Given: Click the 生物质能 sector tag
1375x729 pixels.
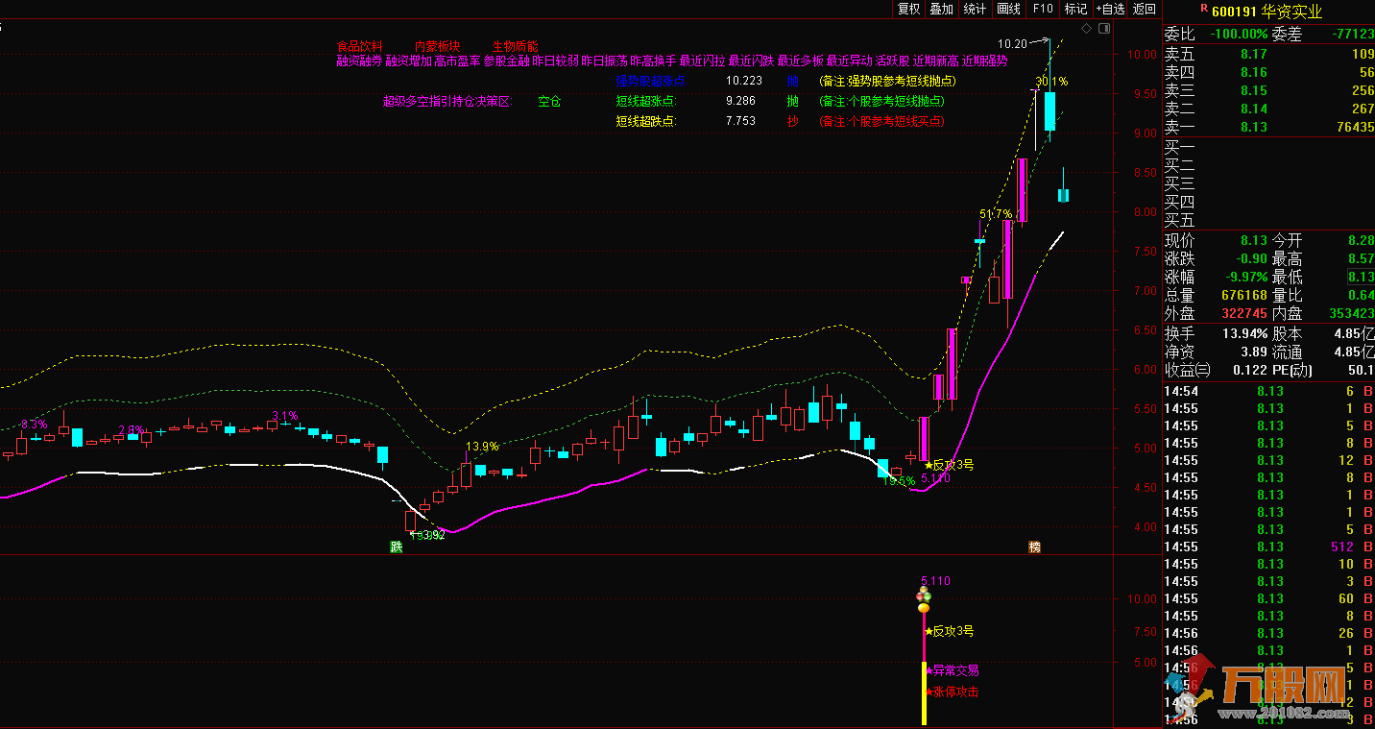Looking at the screenshot, I should click(516, 46).
